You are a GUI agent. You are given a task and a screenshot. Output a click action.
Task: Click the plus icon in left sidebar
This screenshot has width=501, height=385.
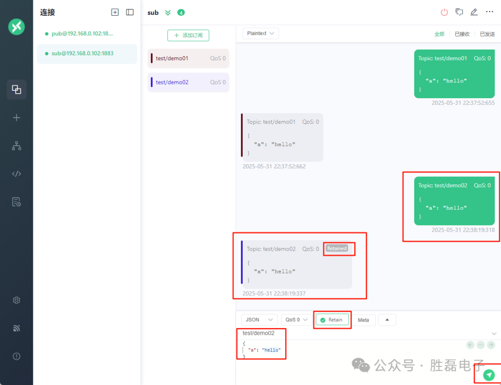pyautogui.click(x=16, y=118)
